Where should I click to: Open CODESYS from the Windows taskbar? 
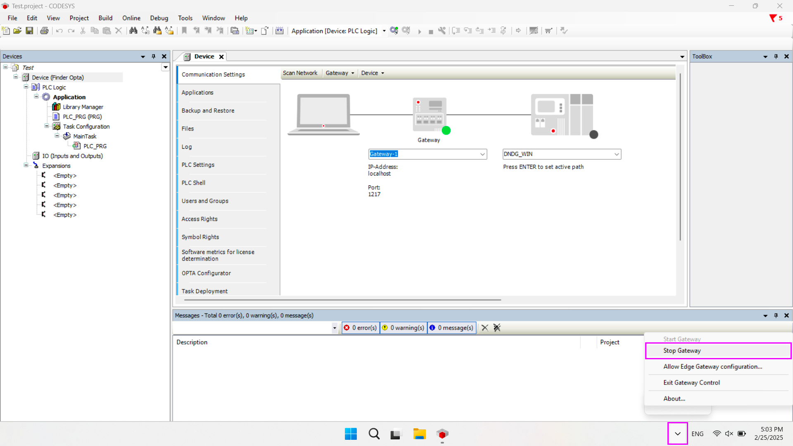click(x=442, y=434)
